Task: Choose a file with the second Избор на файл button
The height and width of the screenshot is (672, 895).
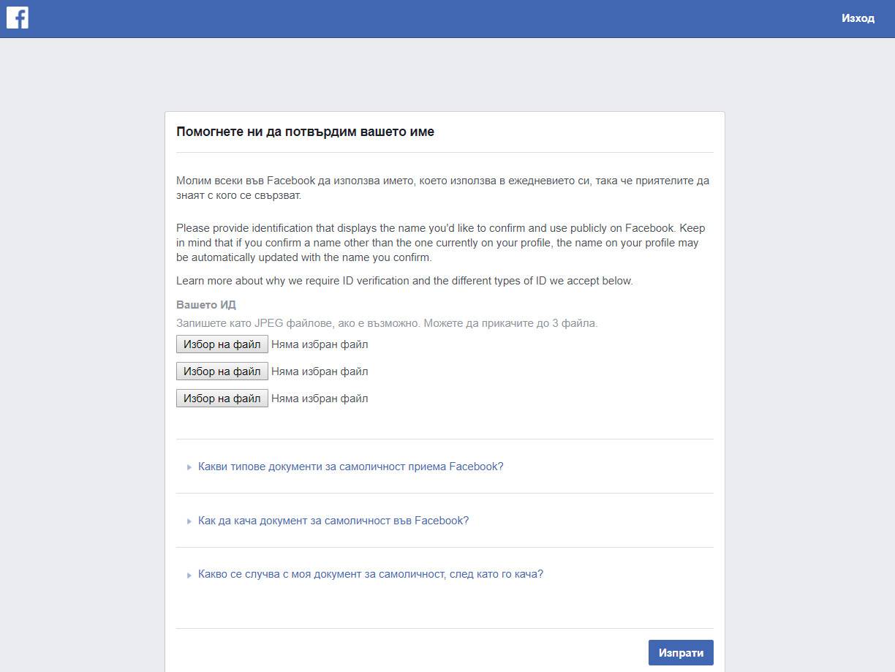Action: click(222, 371)
